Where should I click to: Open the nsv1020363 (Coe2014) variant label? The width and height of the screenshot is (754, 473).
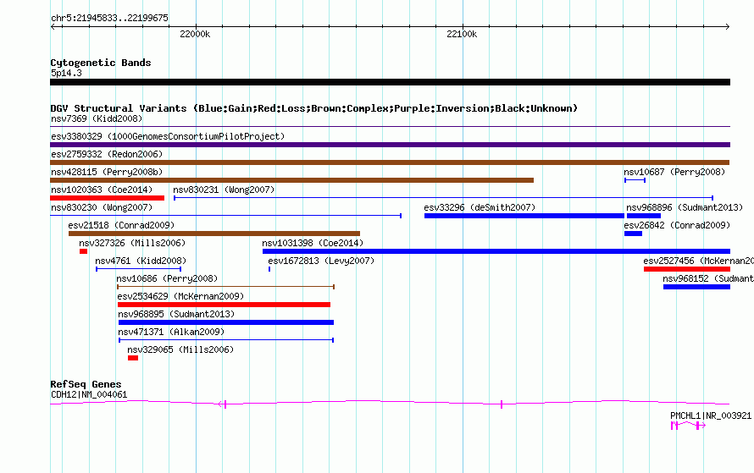point(102,190)
